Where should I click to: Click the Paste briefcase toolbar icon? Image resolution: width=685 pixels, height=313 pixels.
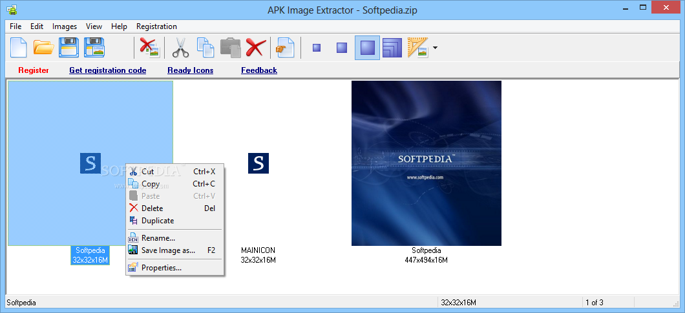tap(231, 48)
